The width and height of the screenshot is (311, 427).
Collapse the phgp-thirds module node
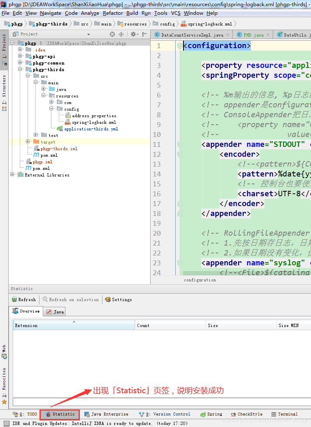click(20, 69)
